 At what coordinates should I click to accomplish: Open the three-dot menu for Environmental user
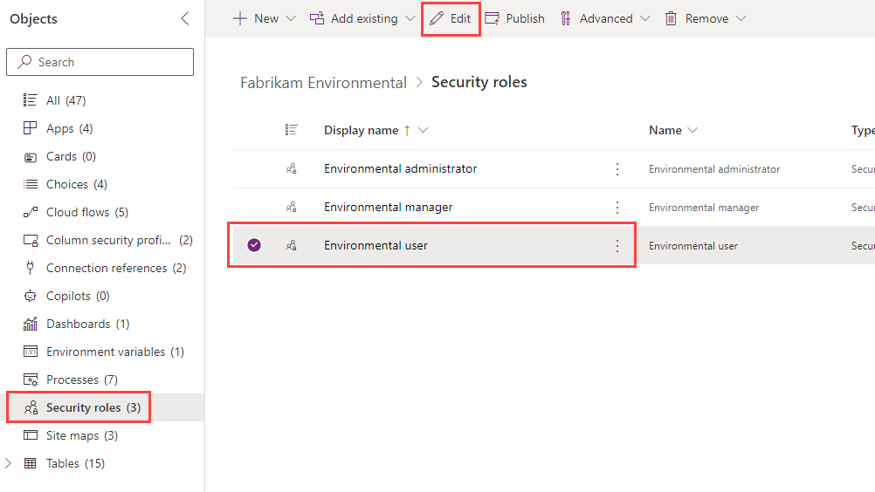point(617,246)
